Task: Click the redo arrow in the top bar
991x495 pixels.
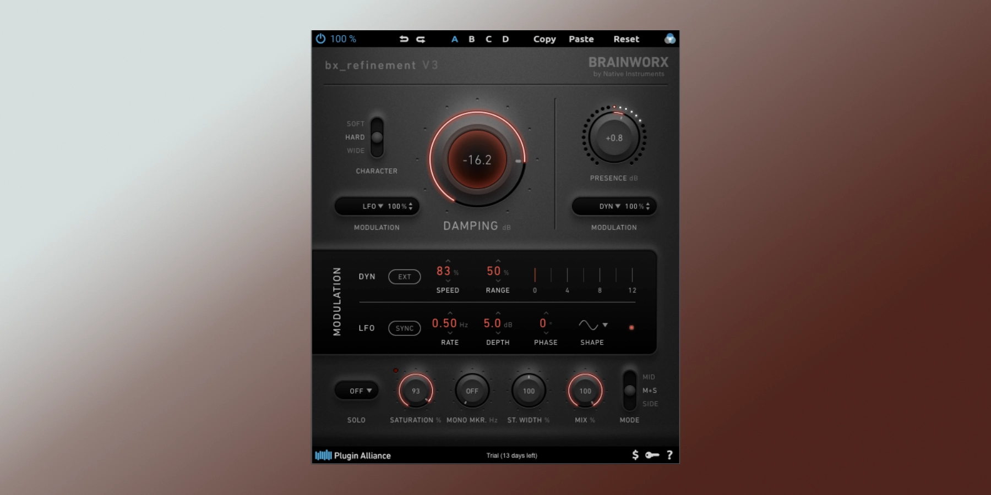Action: tap(422, 38)
